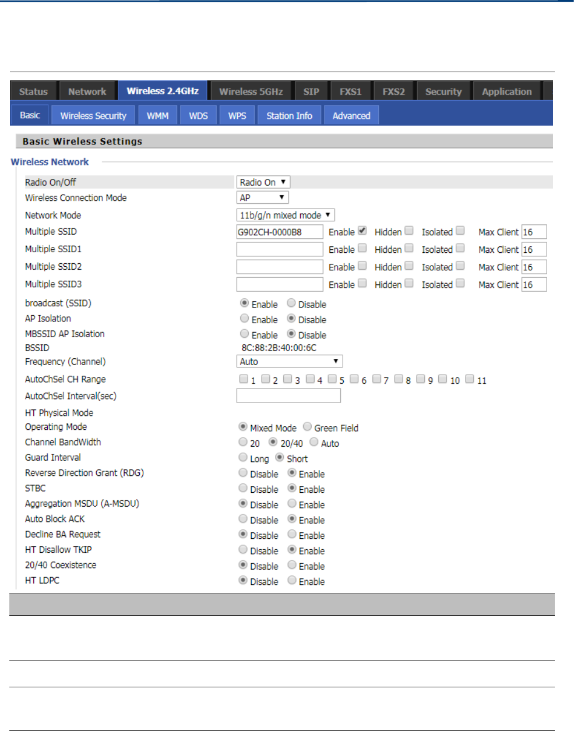Enable Decline BA Request
The height and width of the screenshot is (731, 574).
292,534
